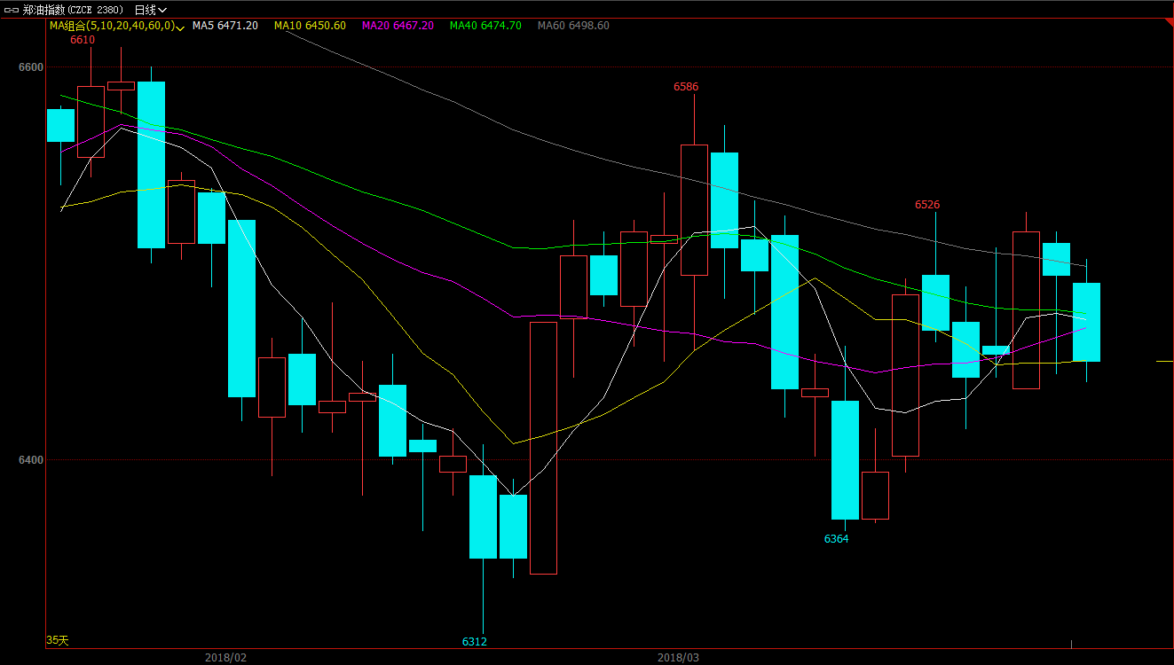Select the MA20 6467.20 label

click(398, 26)
